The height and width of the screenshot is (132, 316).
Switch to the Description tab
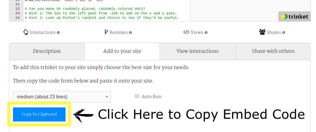pyautogui.click(x=47, y=51)
